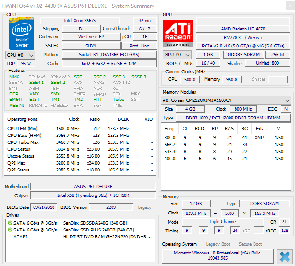Click the module Size 4 GB field
This screenshot has width=295, height=266.
coord(190,109)
